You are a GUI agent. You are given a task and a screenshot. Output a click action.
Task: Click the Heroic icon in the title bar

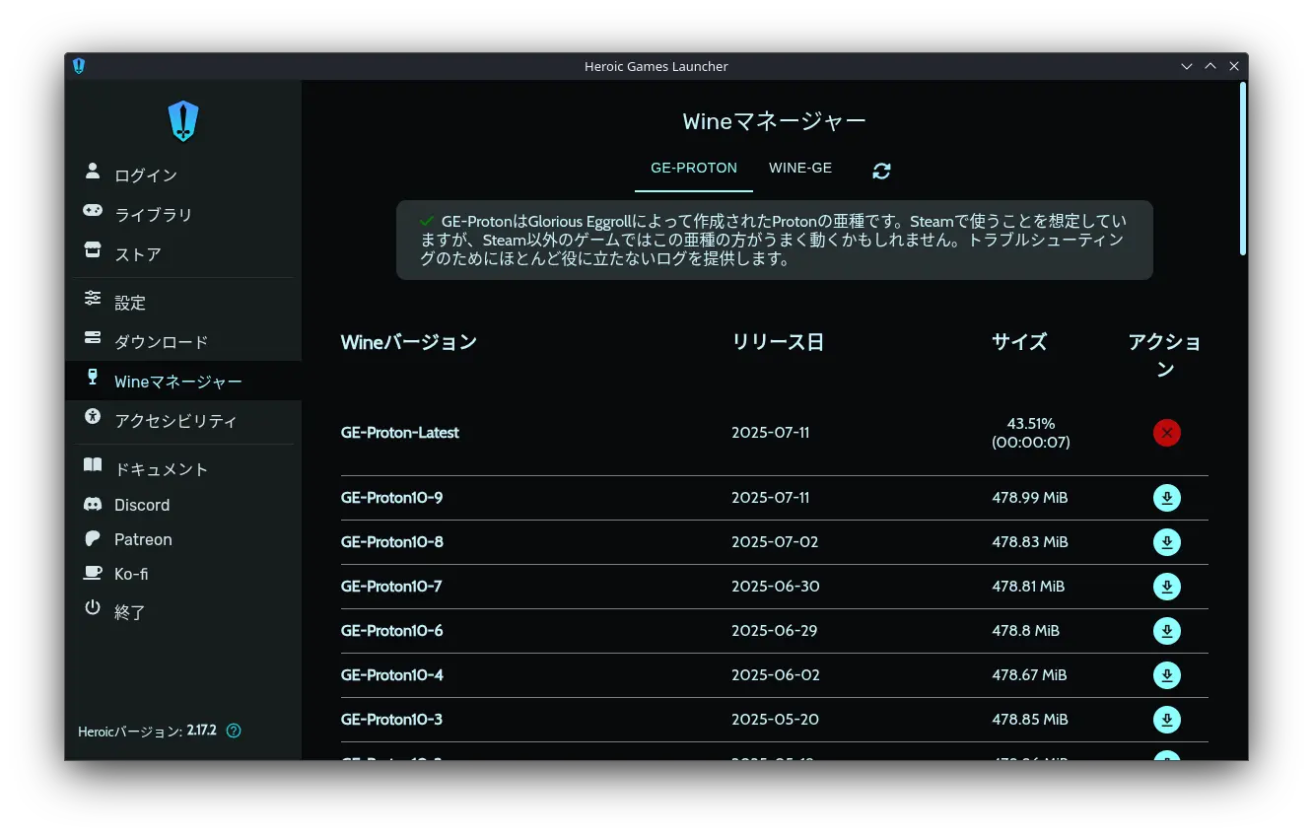point(79,66)
